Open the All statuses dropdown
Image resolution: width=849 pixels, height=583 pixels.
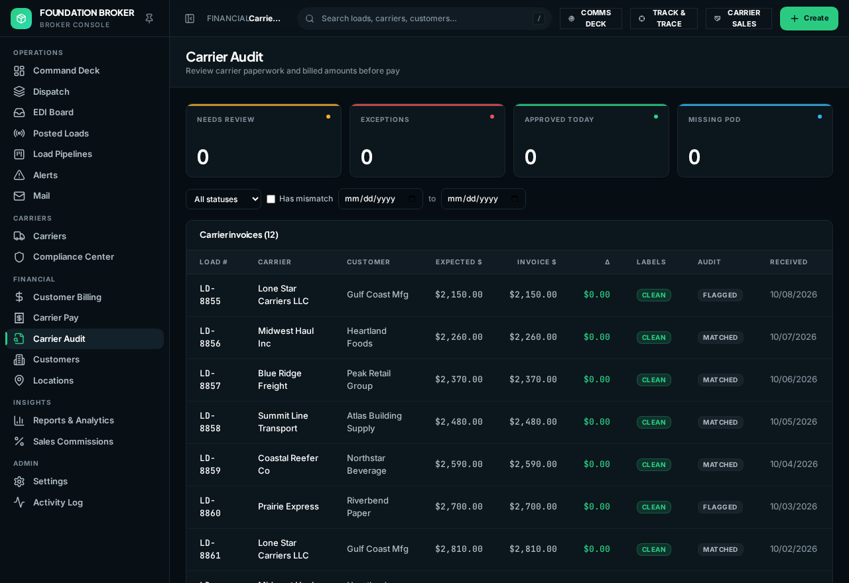[224, 199]
